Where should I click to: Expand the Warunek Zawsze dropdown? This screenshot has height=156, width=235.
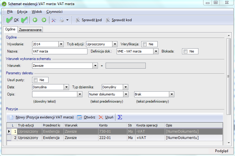(x=95, y=66)
